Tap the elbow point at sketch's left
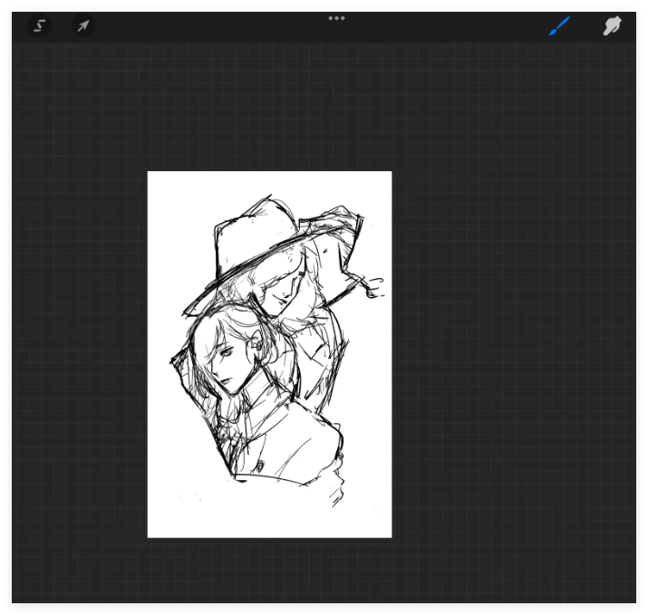Viewport: 648px width, 615px height. [x=172, y=362]
